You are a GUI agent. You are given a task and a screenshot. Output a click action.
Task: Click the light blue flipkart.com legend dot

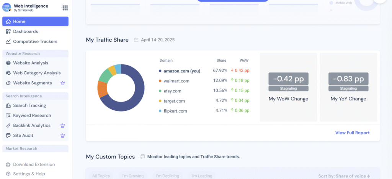160,111
